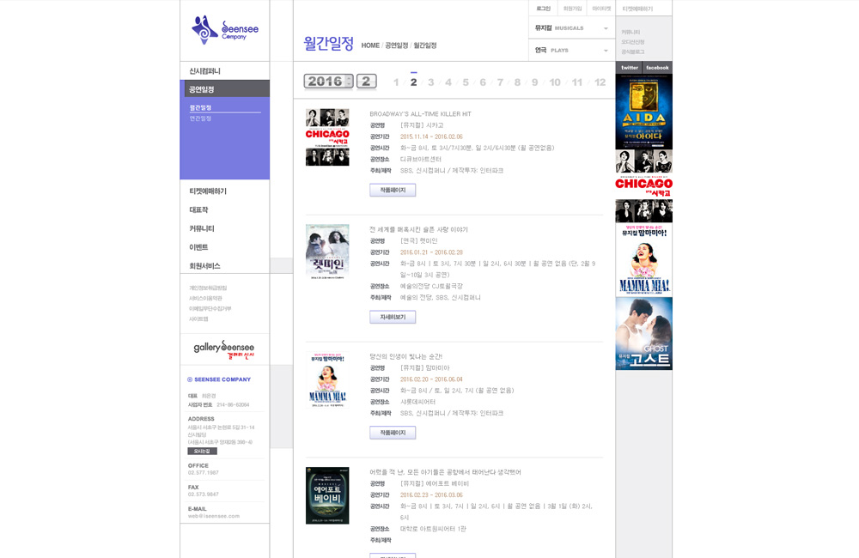Viewport: 859px width, 558px height.
Task: Open 커뮤니티 in the right gray panel
Action: (631, 33)
